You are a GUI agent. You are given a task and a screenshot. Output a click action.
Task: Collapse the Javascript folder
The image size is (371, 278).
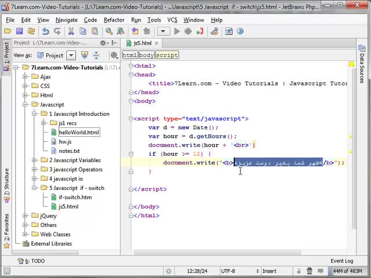tap(24, 104)
